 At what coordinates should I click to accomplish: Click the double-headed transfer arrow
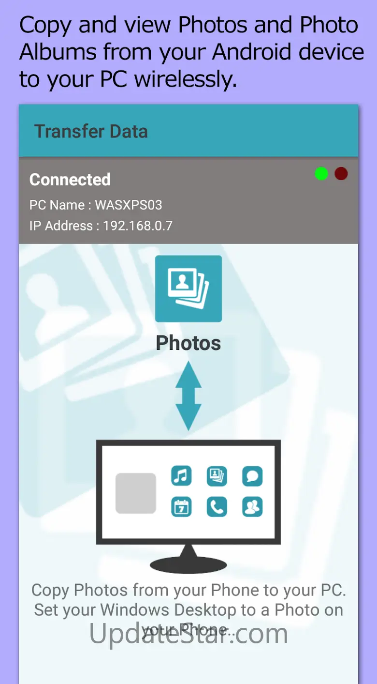click(188, 396)
